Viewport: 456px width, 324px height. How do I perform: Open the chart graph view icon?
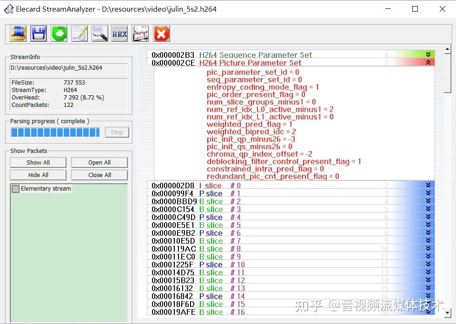point(140,33)
